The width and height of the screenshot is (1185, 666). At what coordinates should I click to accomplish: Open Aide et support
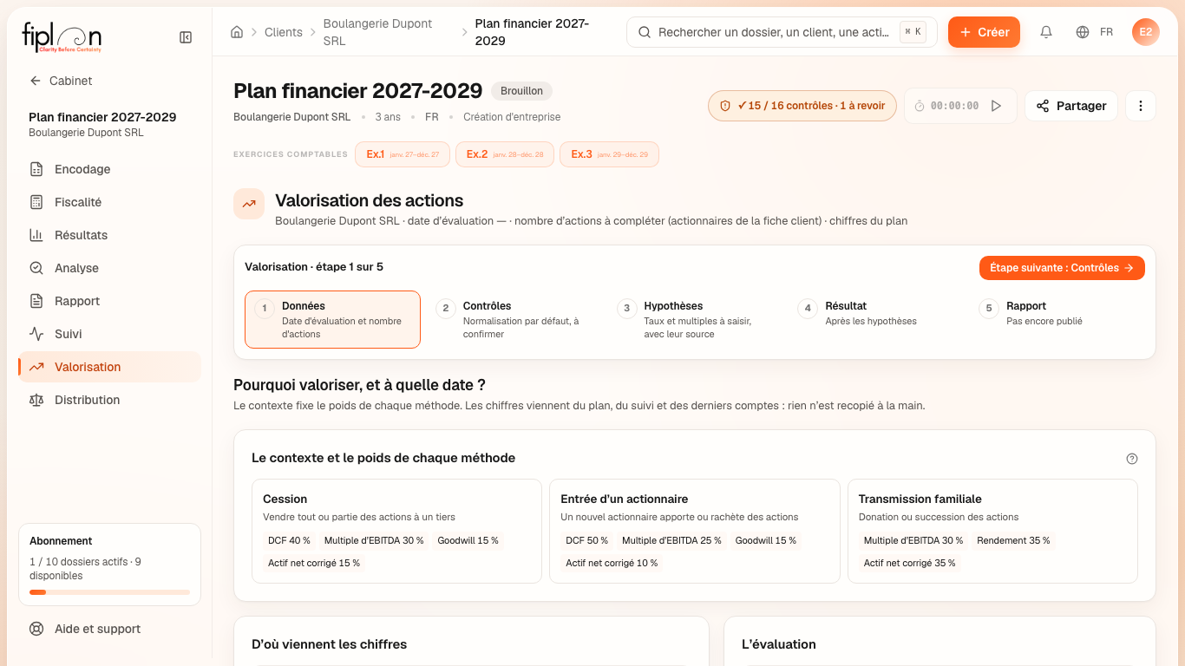point(109,629)
